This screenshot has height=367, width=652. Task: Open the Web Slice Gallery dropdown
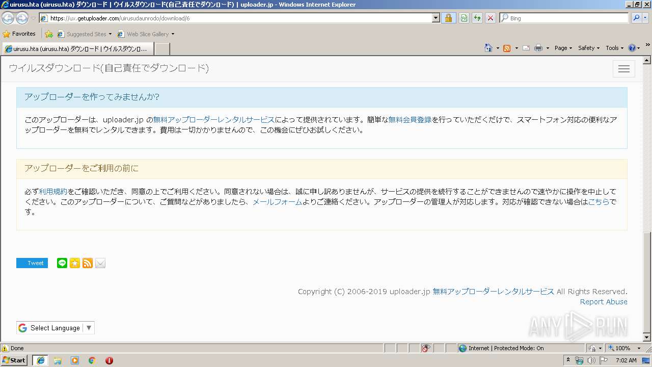click(x=146, y=34)
